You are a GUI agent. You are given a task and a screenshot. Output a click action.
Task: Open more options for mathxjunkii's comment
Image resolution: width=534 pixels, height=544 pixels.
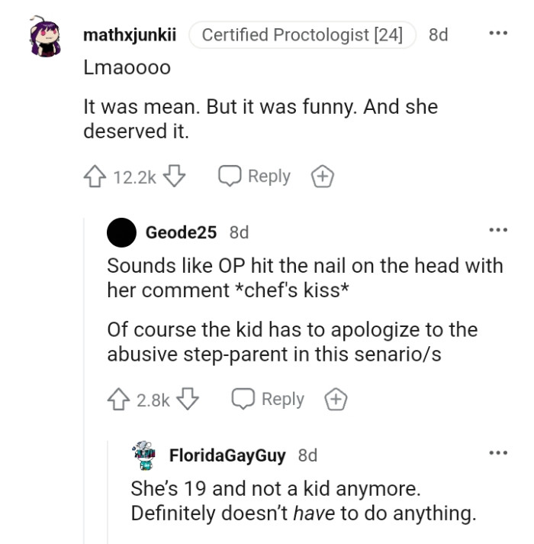click(497, 35)
